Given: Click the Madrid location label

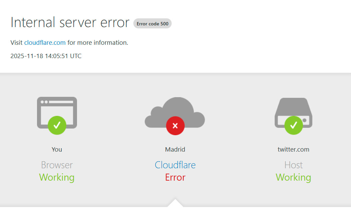Looking at the screenshot, I should [175, 150].
